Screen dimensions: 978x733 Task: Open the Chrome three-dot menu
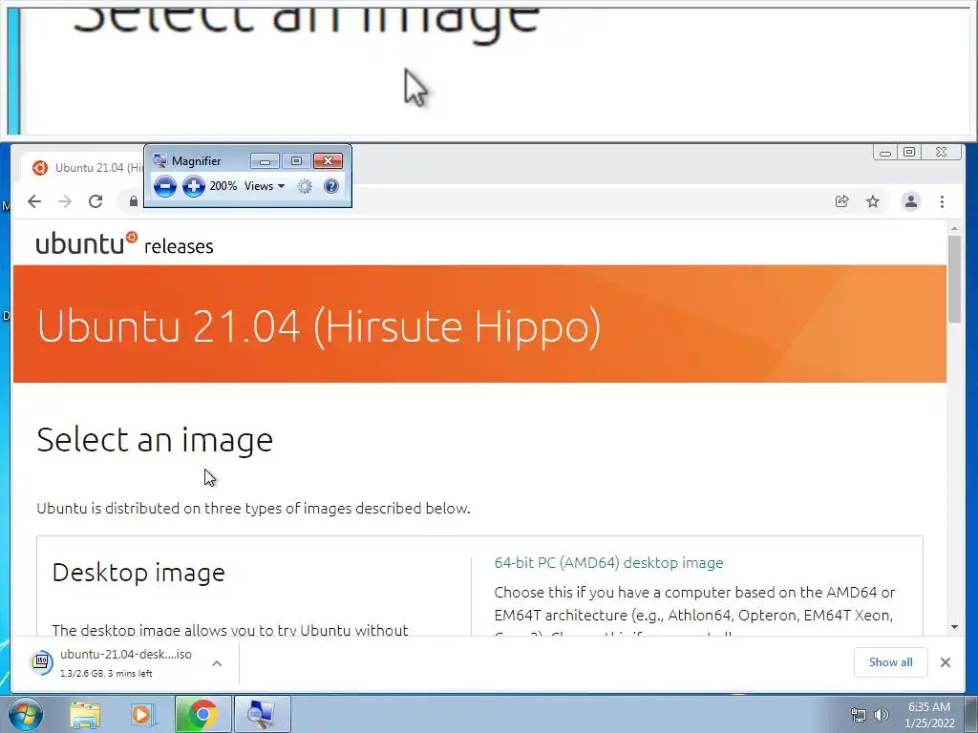(942, 201)
